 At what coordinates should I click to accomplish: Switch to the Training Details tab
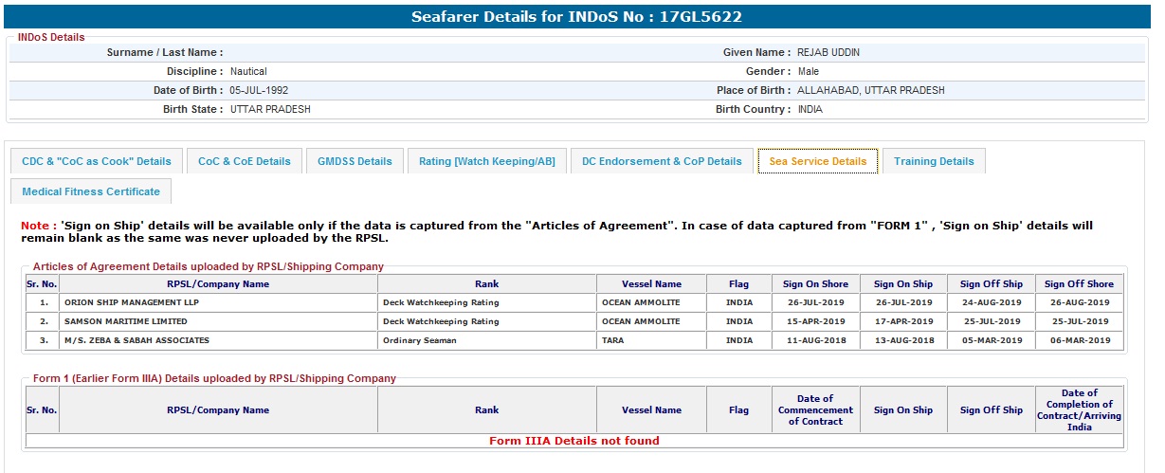(x=934, y=161)
